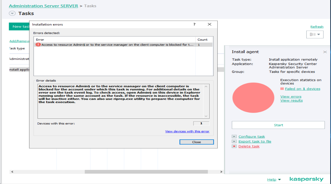Click the red error icon in the errors list

[38, 45]
